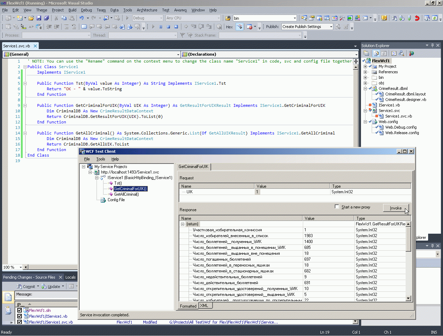The height and width of the screenshot is (336, 443).
Task: Open the Architecture menu
Action: (x=147, y=10)
